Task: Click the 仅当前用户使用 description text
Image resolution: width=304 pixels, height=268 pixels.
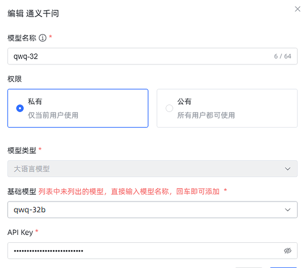Action: pyautogui.click(x=53, y=115)
